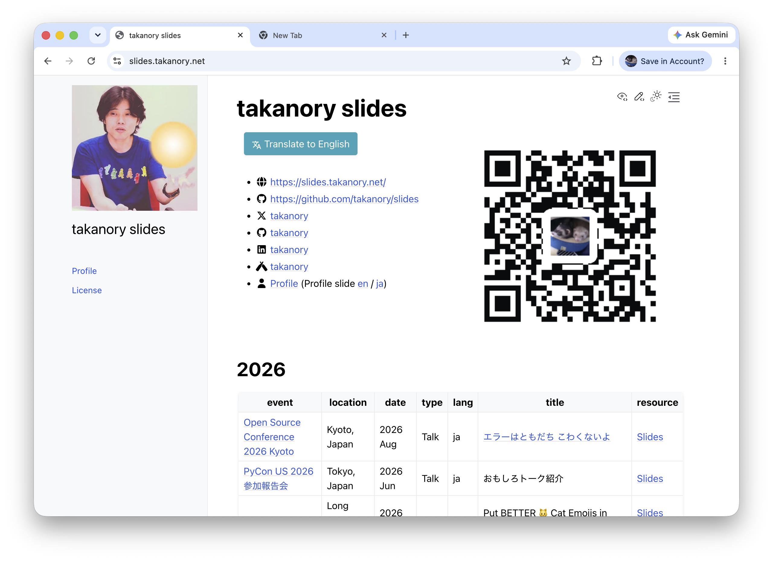This screenshot has height=561, width=773.
Task: Open the tab search dropdown arrow
Action: coord(98,35)
